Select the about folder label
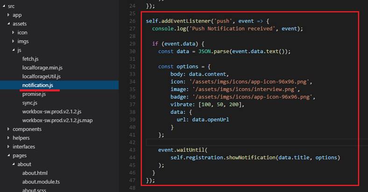Screen dimensions: 368x192 [x=24, y=164]
